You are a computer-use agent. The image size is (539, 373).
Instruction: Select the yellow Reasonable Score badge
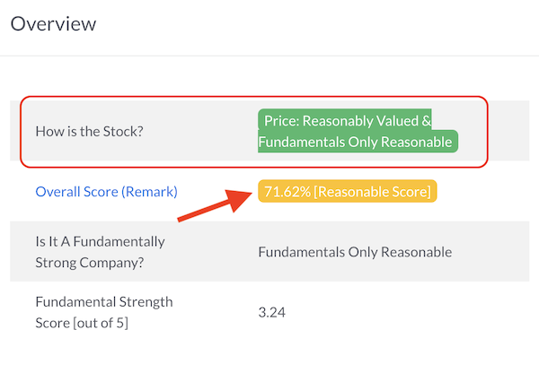point(347,191)
